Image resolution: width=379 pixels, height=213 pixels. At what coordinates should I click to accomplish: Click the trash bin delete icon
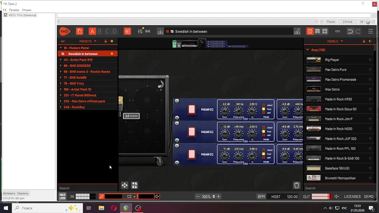point(296,185)
